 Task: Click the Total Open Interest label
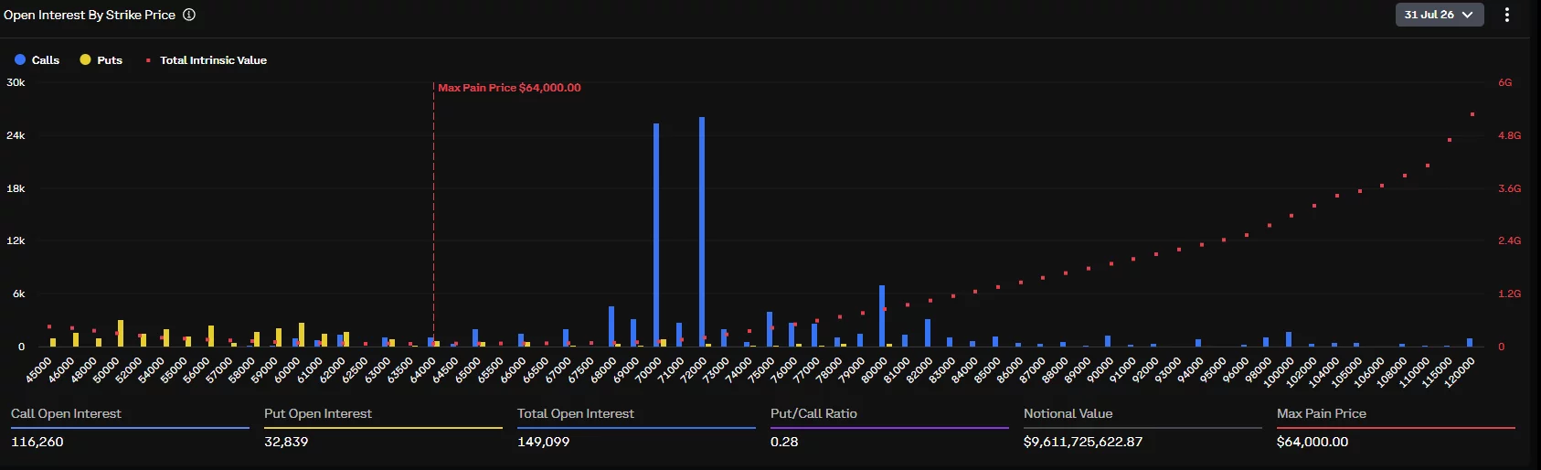point(576,413)
